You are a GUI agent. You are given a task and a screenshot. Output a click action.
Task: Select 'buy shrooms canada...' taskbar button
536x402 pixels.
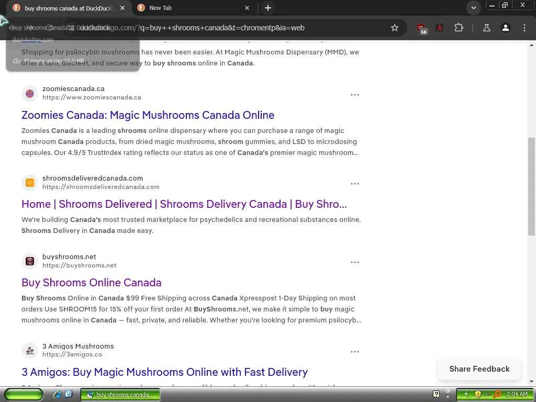[x=120, y=395]
